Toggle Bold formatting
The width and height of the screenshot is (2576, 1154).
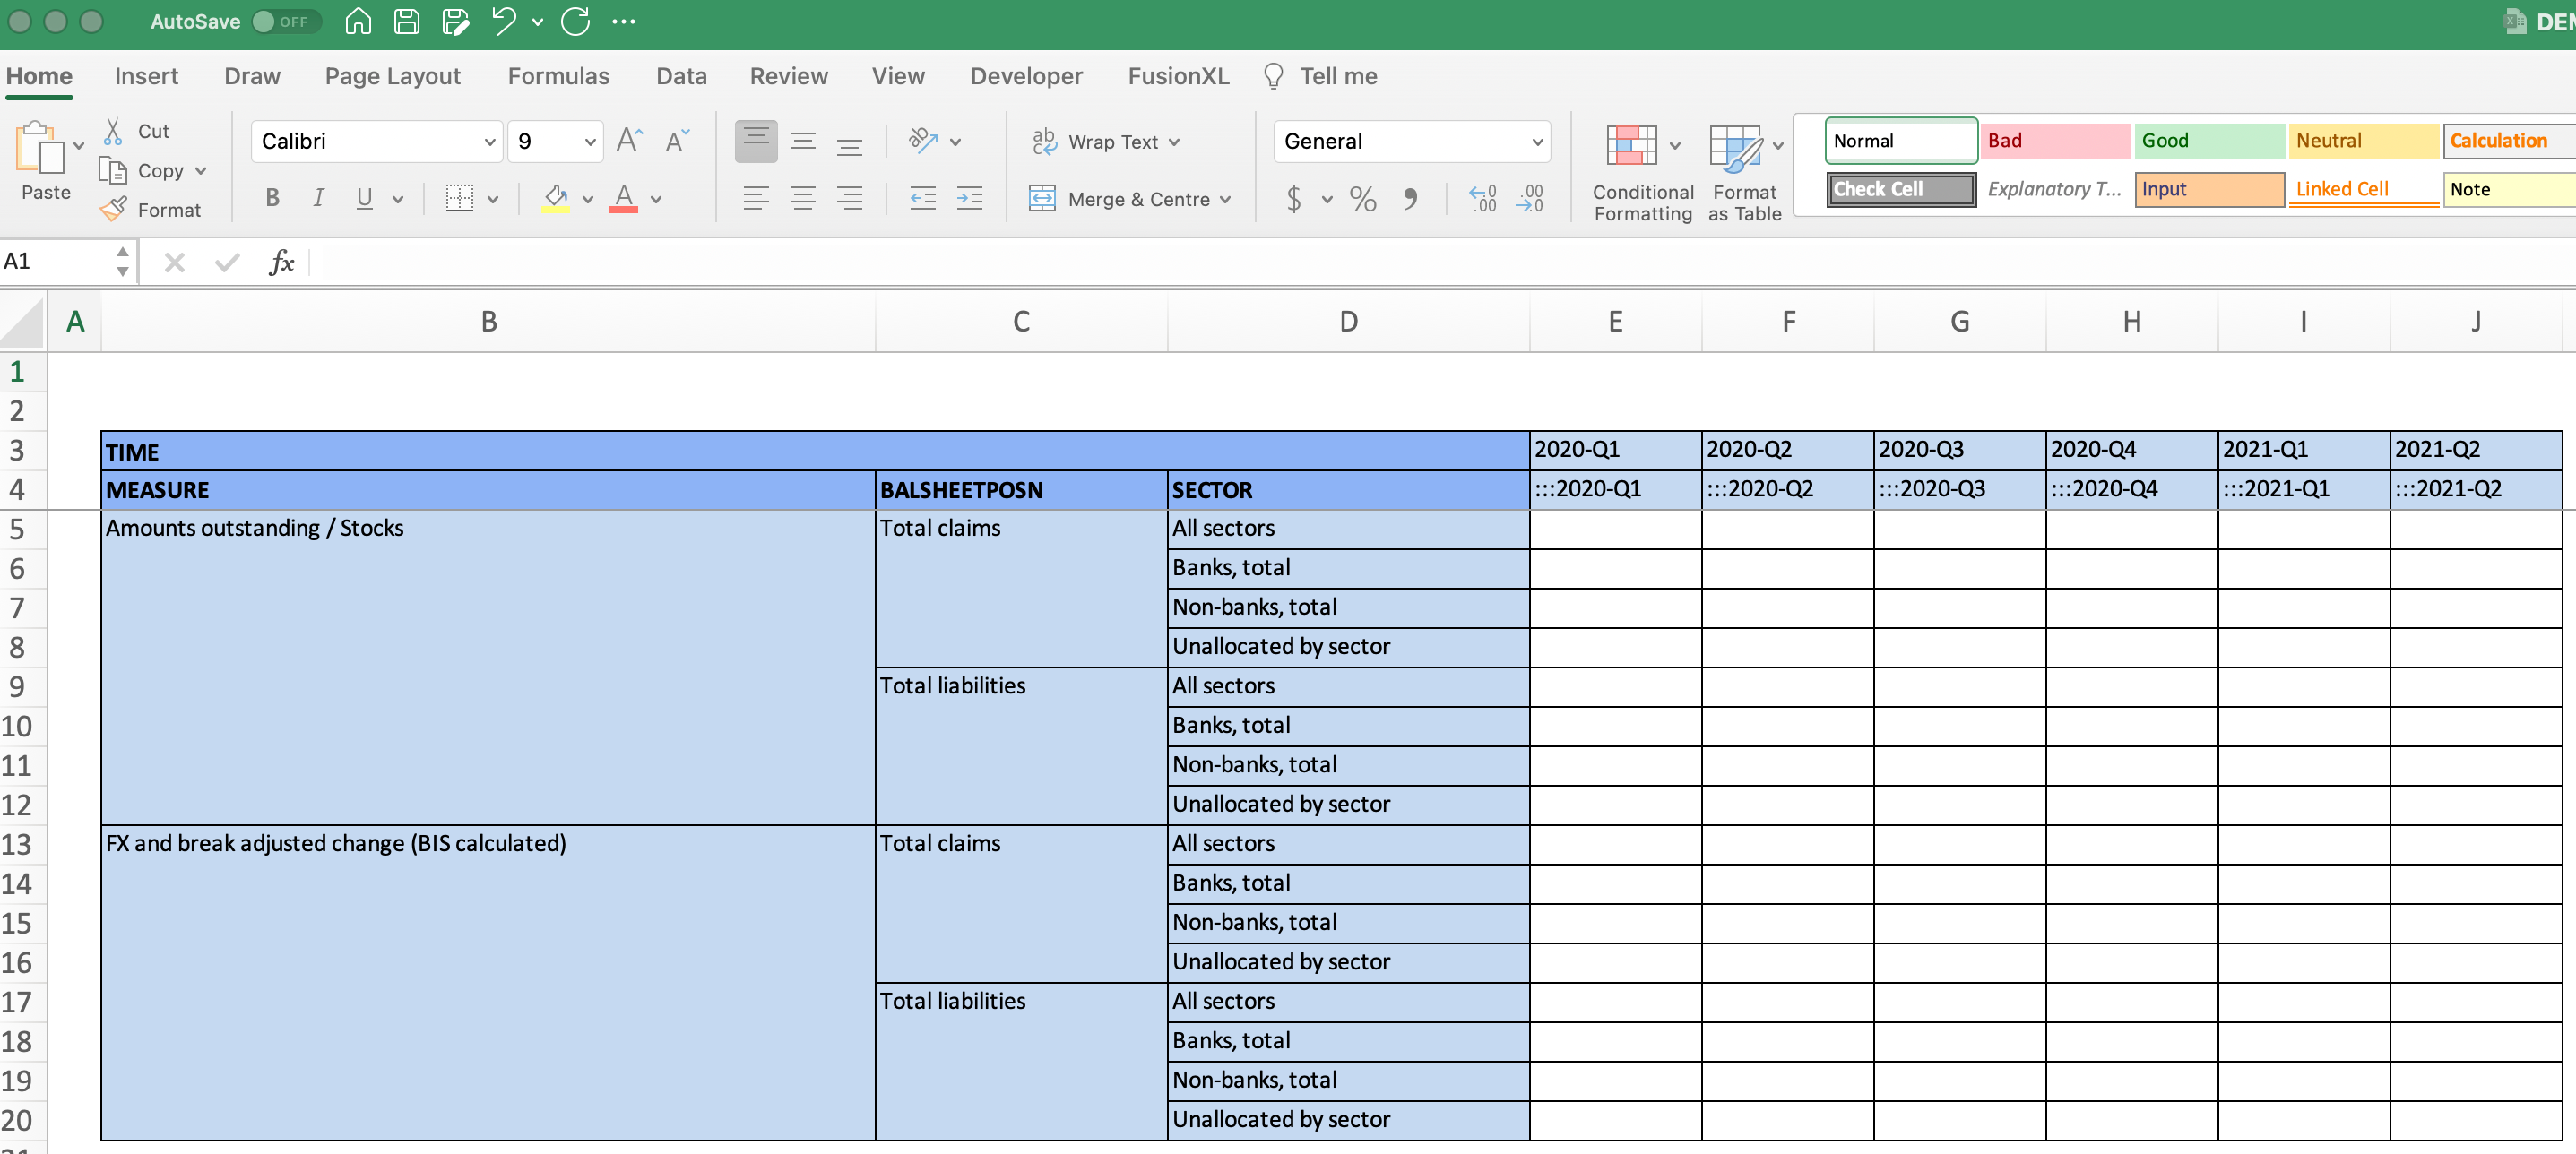(272, 199)
